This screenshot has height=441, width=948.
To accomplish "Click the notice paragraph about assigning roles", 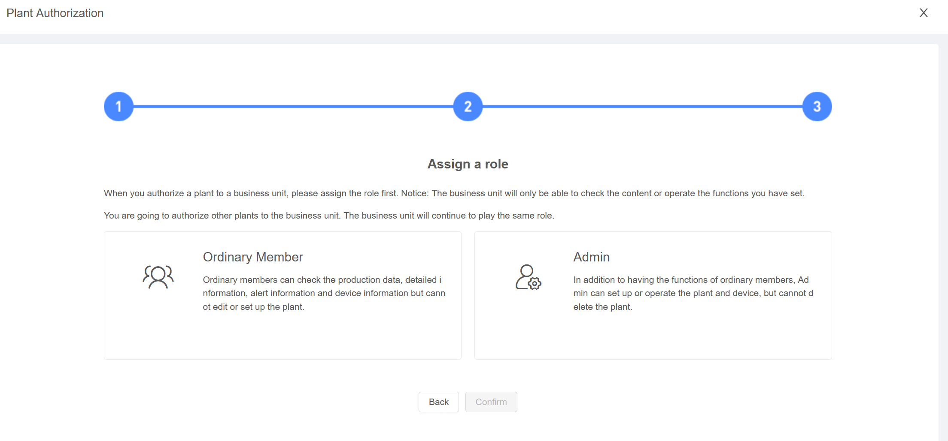I will tap(454, 193).
